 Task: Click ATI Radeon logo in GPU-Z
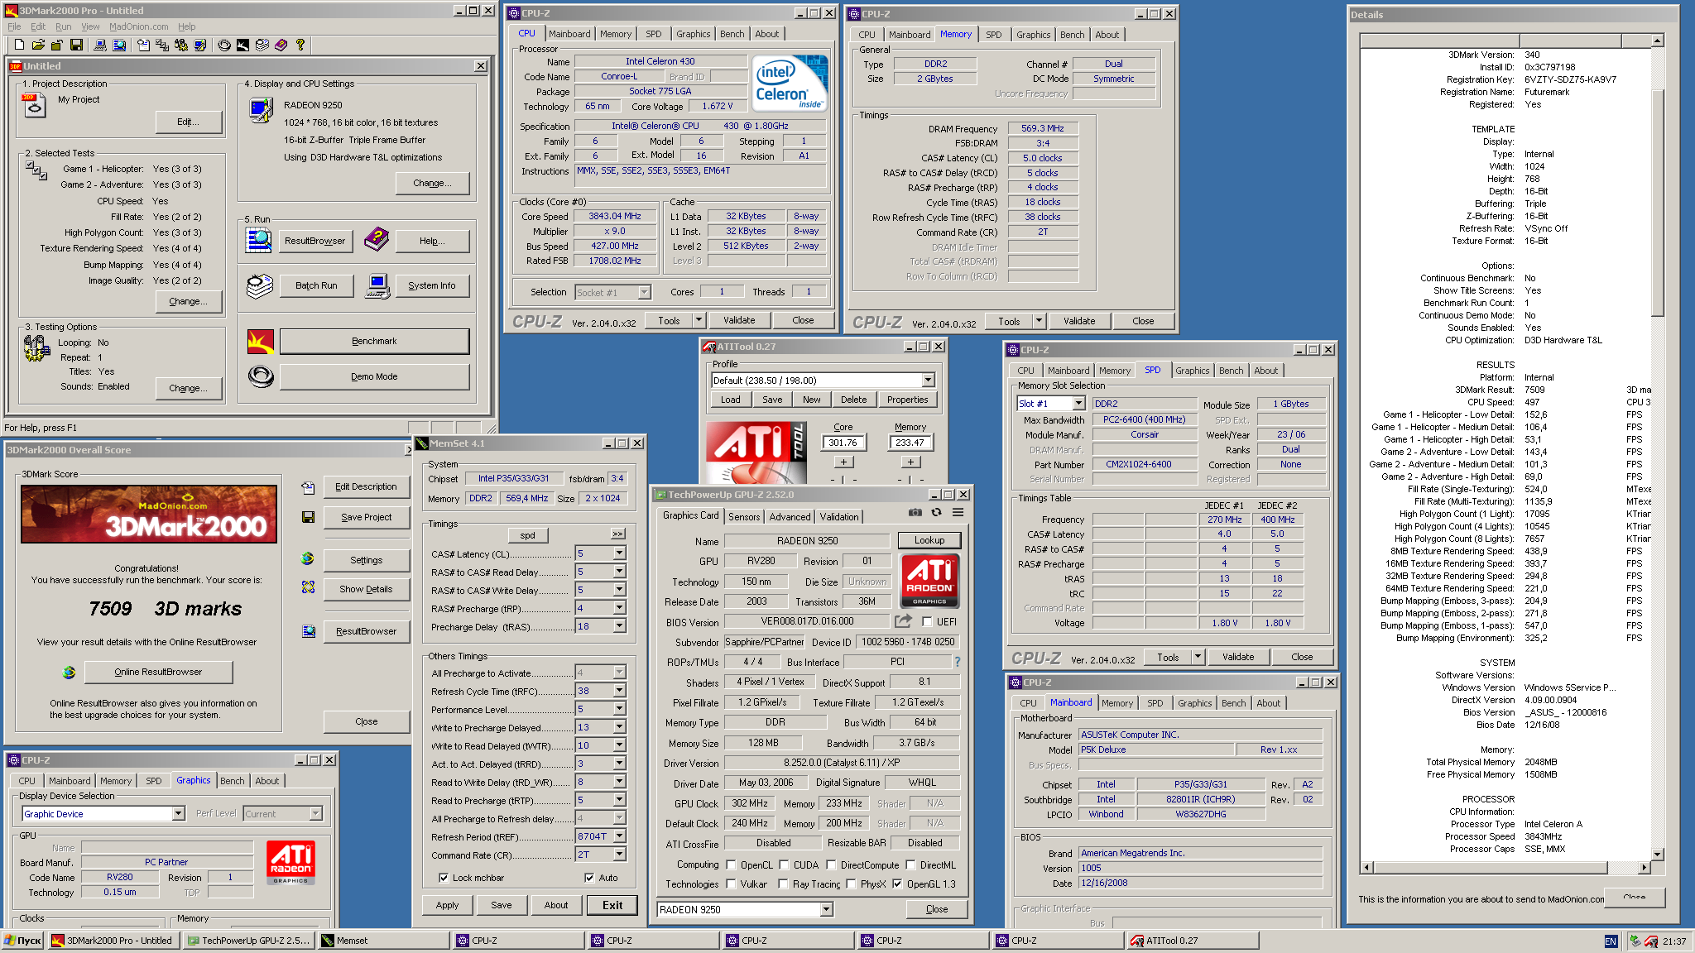point(929,581)
